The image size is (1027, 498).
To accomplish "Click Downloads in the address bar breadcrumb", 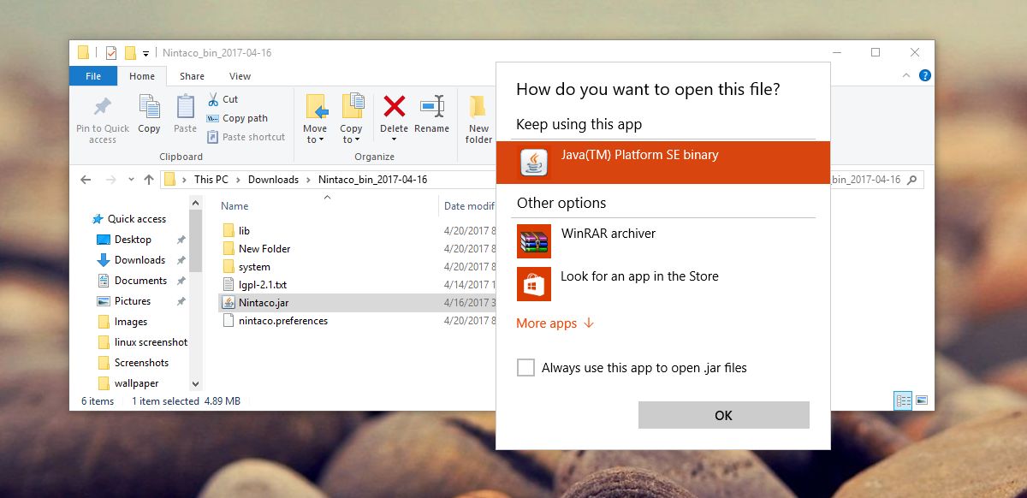I will tap(273, 180).
